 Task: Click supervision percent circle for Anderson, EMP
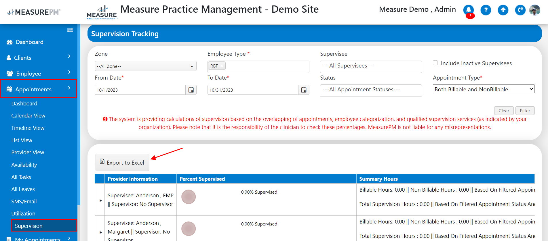coord(189,197)
